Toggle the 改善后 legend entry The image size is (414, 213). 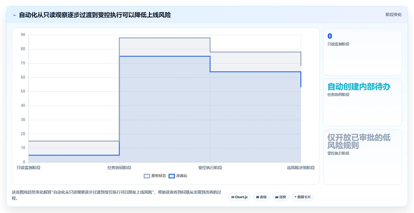[178, 176]
